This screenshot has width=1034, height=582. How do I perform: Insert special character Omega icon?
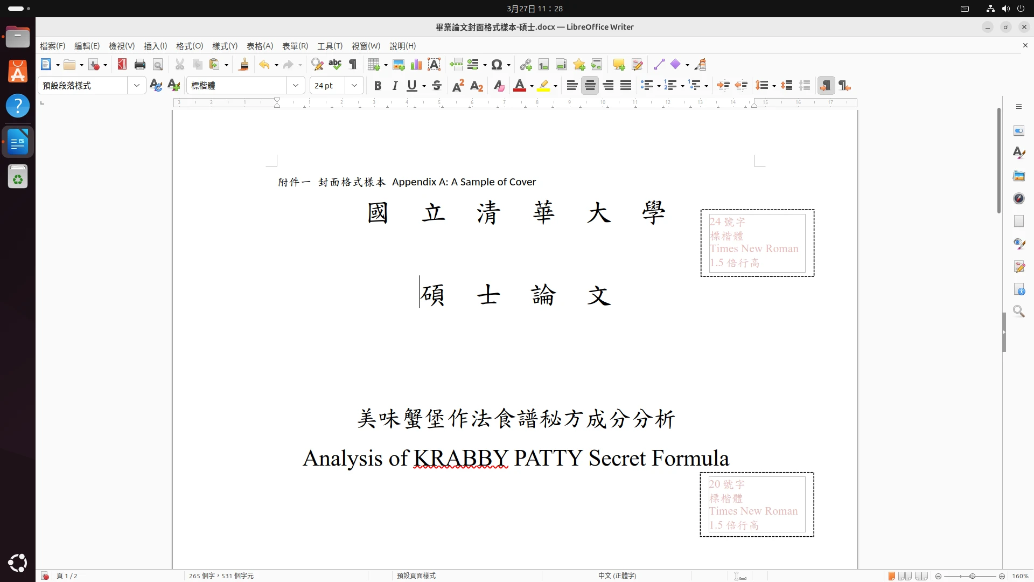(x=497, y=65)
